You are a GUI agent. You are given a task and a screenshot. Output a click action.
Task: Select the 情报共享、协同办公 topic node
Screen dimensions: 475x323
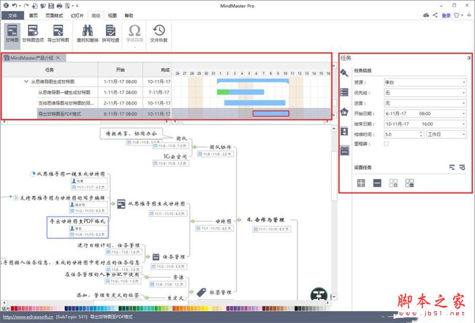tap(131, 134)
